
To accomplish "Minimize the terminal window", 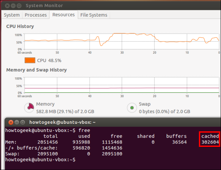I will point(17,122).
